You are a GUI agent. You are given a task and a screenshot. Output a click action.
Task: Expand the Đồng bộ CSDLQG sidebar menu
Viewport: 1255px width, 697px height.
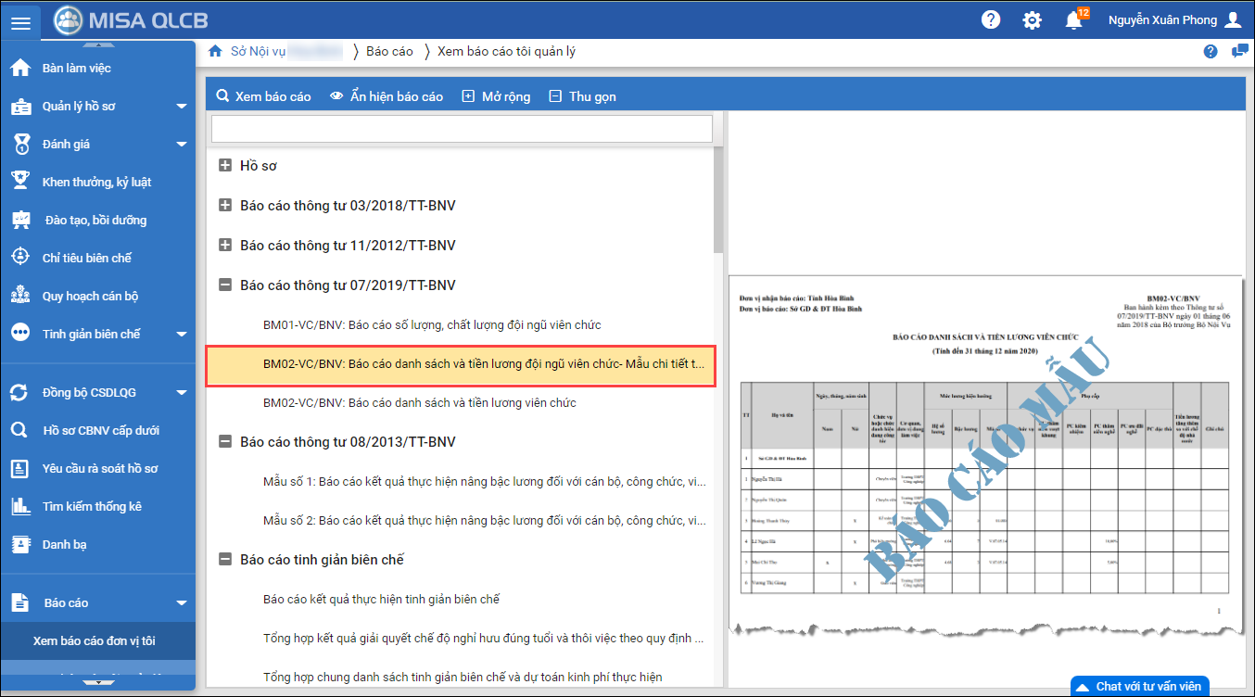(182, 393)
